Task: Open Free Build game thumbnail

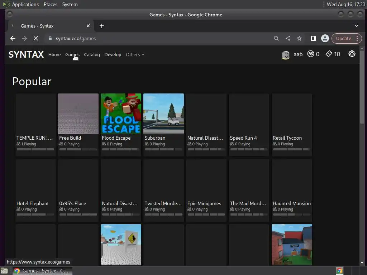Action: tap(78, 114)
